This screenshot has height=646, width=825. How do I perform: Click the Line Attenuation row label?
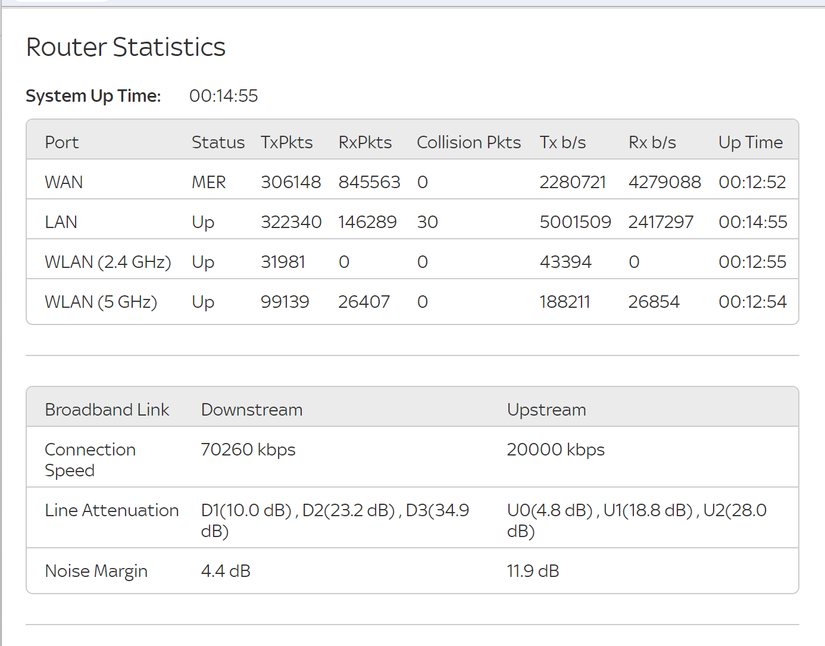[x=112, y=510]
